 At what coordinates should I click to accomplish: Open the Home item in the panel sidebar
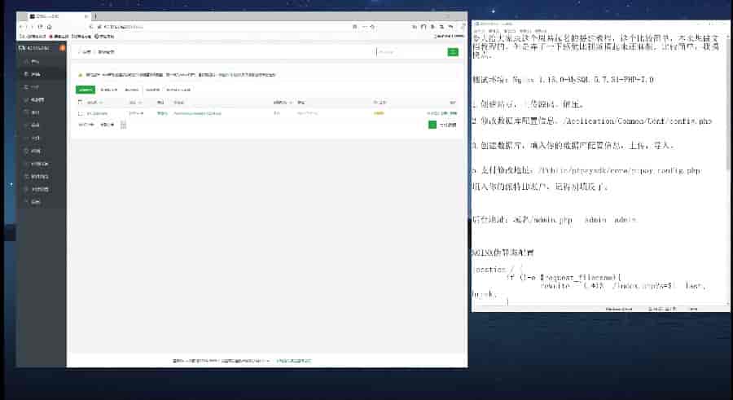click(35, 61)
